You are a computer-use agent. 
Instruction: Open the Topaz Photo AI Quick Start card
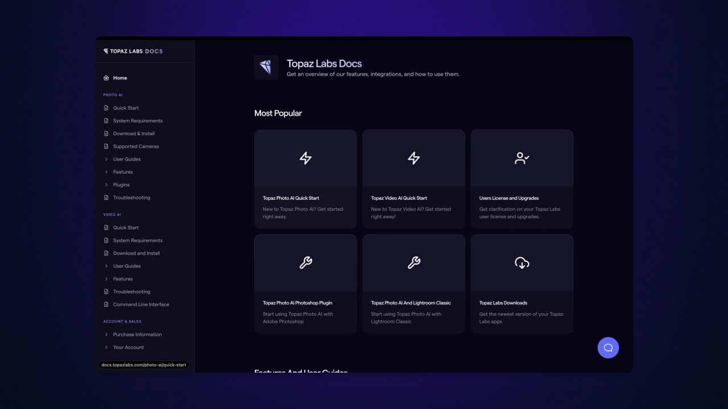point(305,179)
